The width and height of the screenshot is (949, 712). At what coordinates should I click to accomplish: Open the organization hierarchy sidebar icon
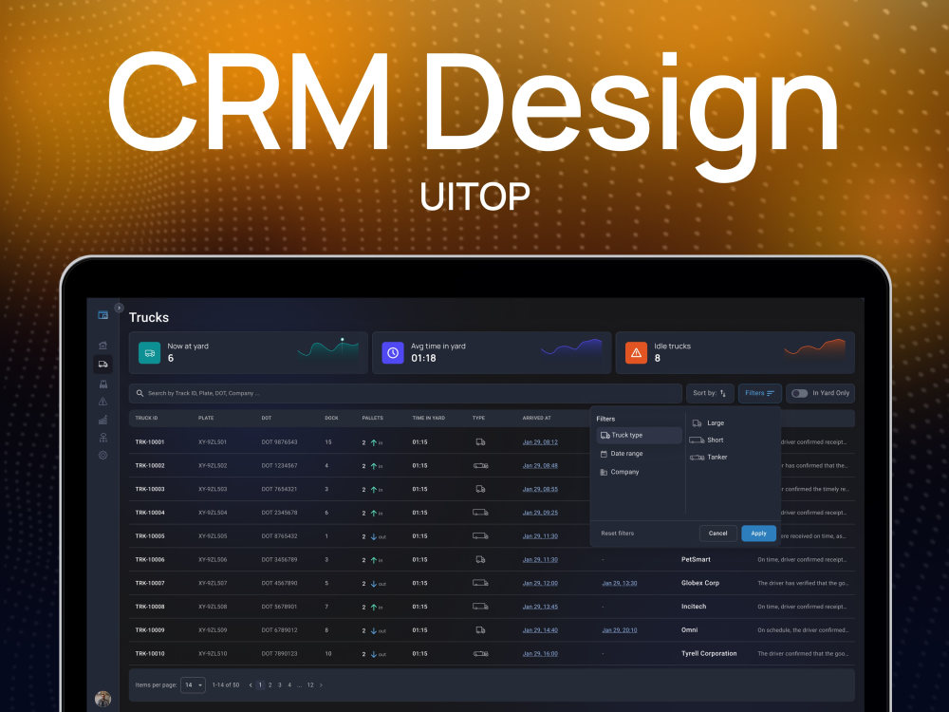pos(102,437)
